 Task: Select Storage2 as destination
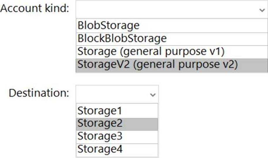coord(100,124)
